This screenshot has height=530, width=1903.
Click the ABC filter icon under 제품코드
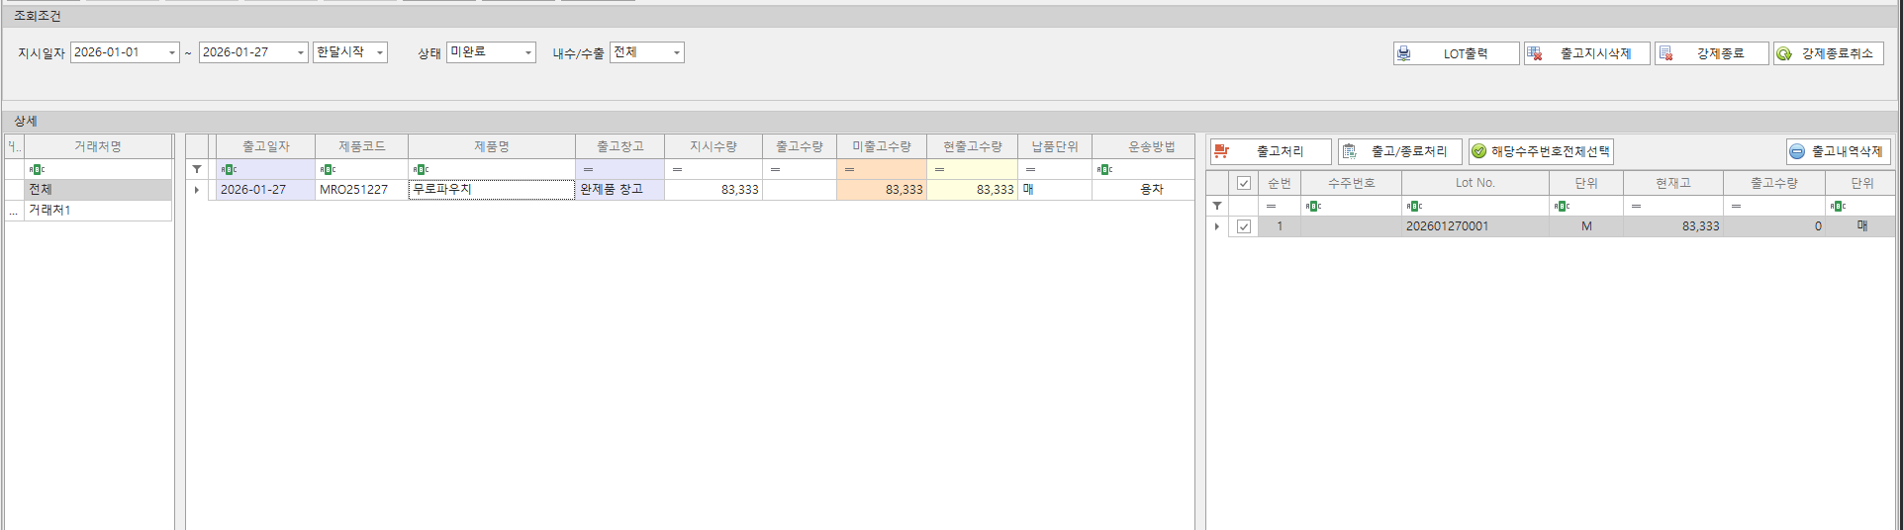[328, 170]
